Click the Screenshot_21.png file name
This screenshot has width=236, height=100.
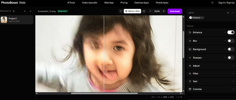tap(47, 11)
